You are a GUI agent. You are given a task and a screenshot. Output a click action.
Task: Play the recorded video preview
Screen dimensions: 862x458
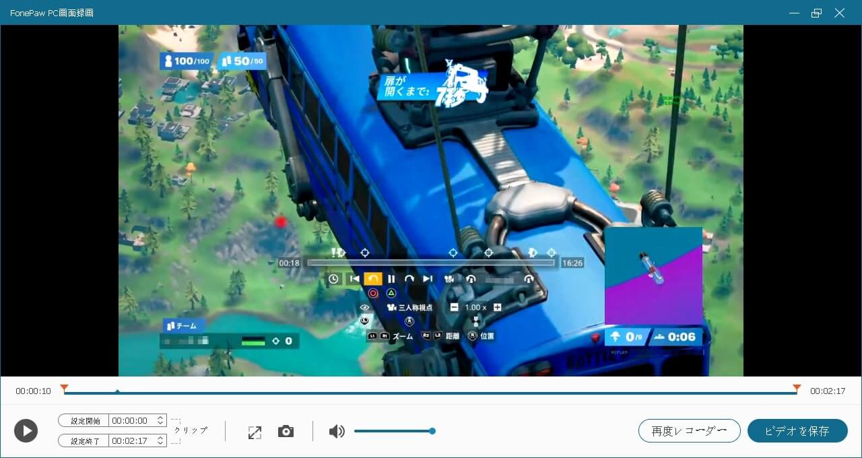pos(26,430)
